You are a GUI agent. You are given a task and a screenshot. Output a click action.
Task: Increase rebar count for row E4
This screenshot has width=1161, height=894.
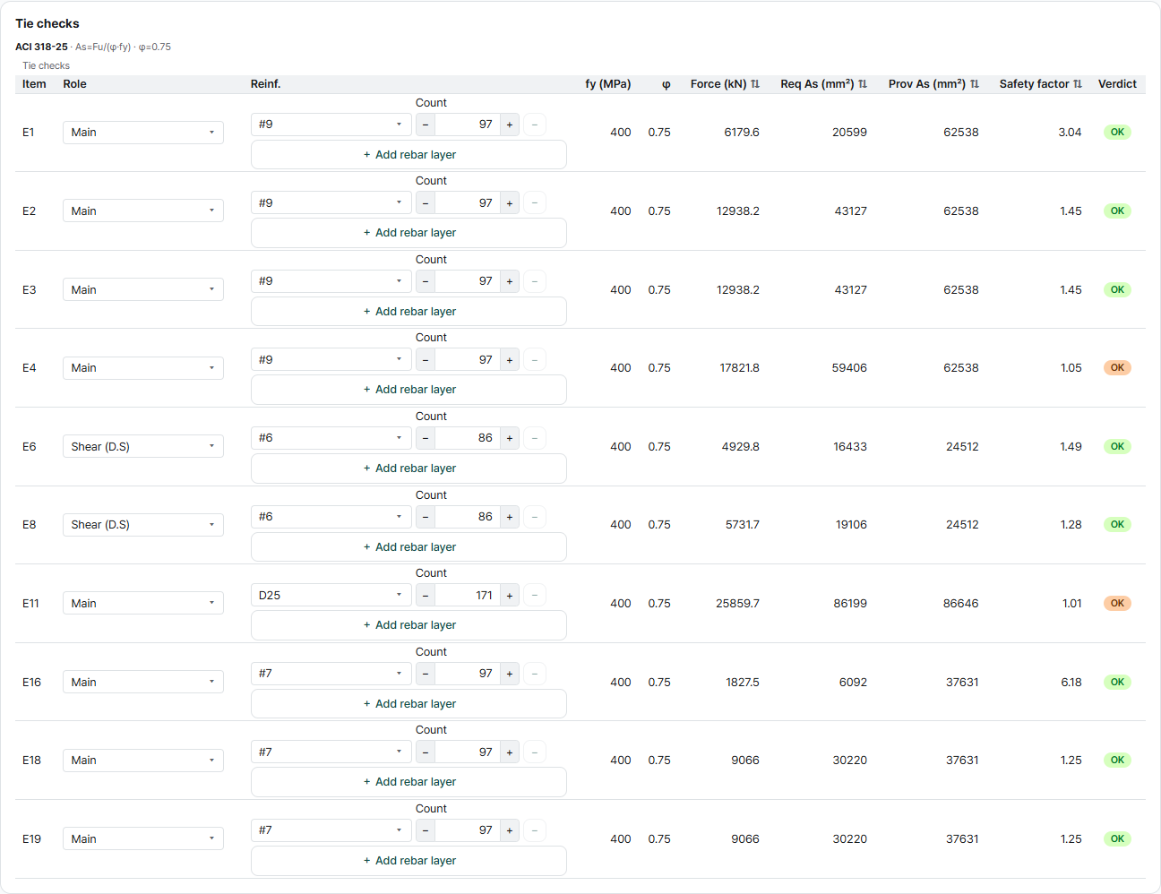pos(510,360)
